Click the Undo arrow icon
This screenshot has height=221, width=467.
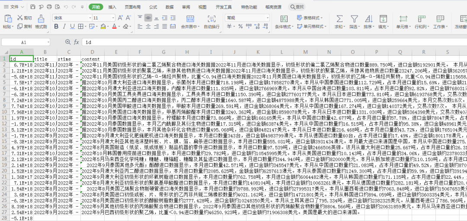tap(66, 7)
